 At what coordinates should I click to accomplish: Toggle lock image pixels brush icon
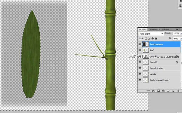pos(149,38)
